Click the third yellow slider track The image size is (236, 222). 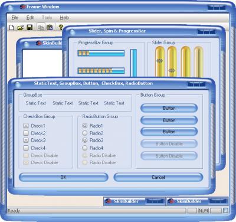point(186,61)
